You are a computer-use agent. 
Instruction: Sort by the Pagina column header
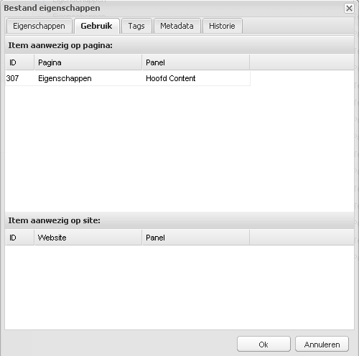click(88, 62)
